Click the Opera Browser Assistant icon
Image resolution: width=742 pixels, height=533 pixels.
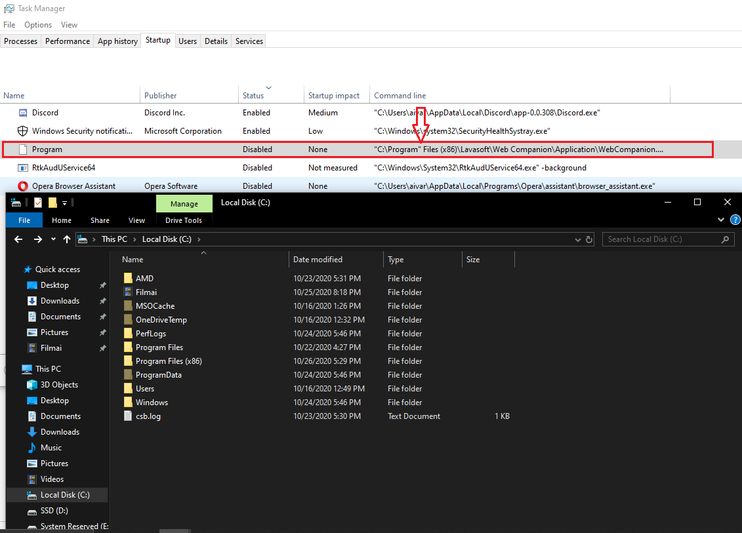22,186
